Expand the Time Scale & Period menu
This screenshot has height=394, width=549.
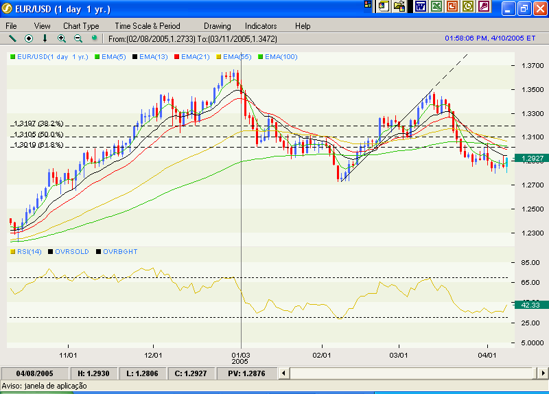[148, 25]
